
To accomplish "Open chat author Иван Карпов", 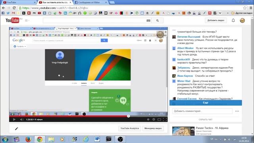I will 185,76.
